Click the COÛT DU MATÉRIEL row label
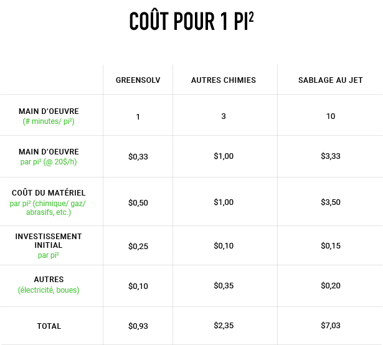Screen dimensions: 383x345 (49, 193)
